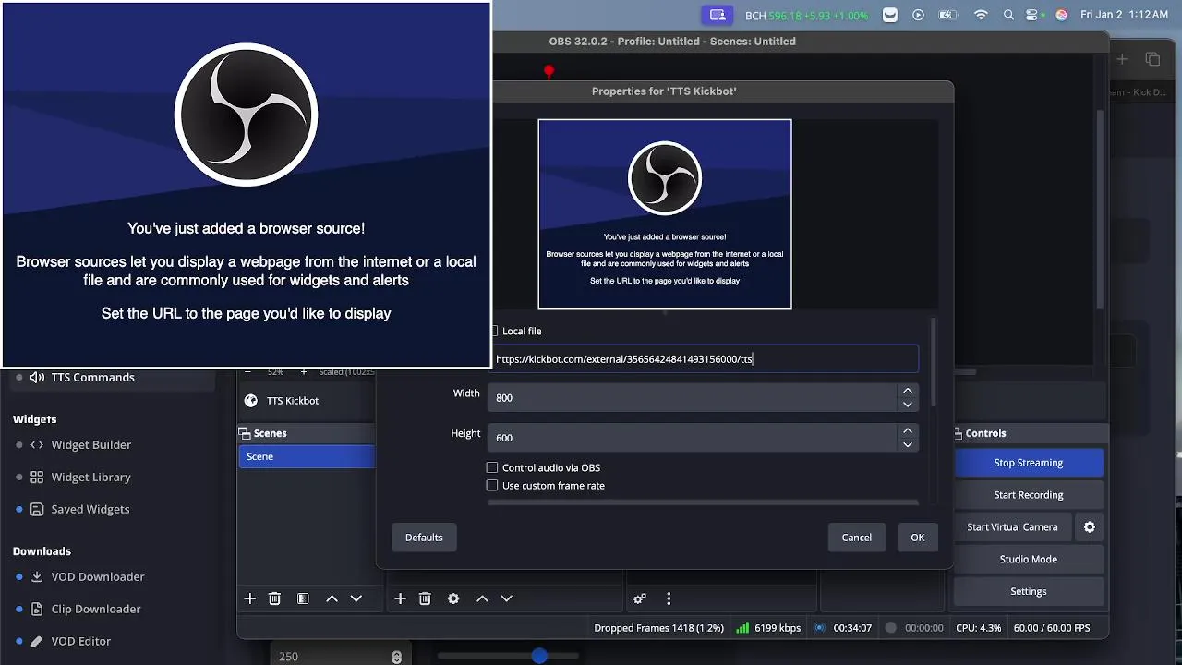Image resolution: width=1182 pixels, height=665 pixels.
Task: Click the speaker icon of TTS Commands
Action: pyautogui.click(x=37, y=377)
